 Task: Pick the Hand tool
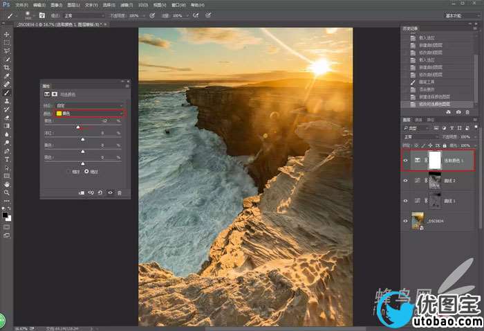(7, 184)
